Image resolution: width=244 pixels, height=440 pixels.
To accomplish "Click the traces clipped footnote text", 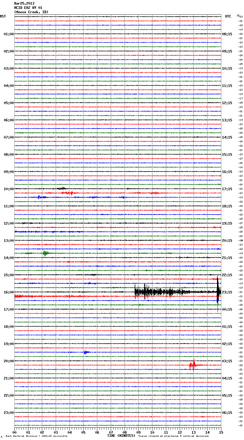I will (x=173, y=436).
